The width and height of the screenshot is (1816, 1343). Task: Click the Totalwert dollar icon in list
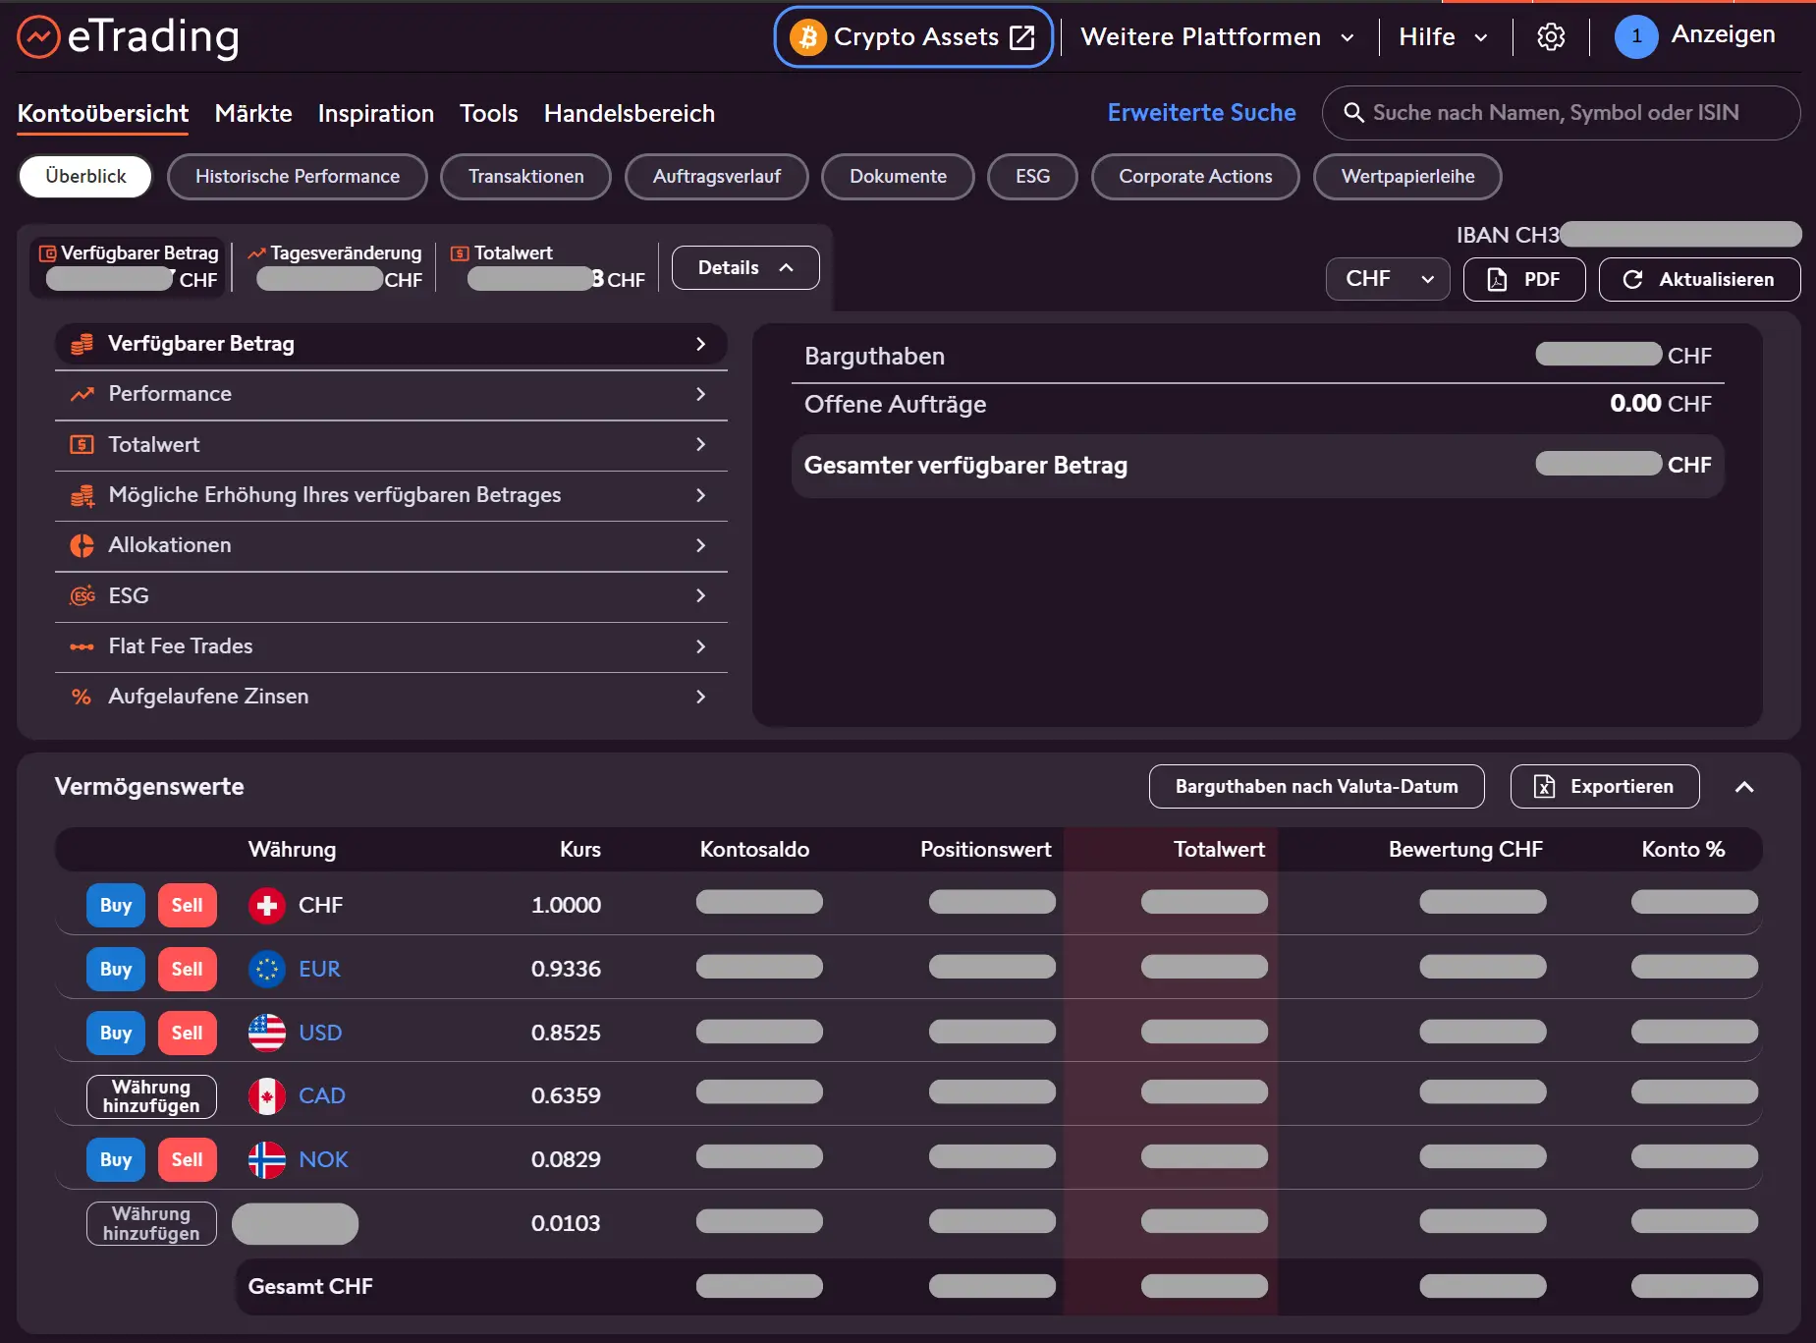coord(82,444)
